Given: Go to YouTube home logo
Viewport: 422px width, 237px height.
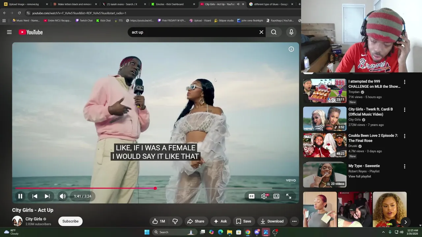Looking at the screenshot, I should pyautogui.click(x=31, y=32).
